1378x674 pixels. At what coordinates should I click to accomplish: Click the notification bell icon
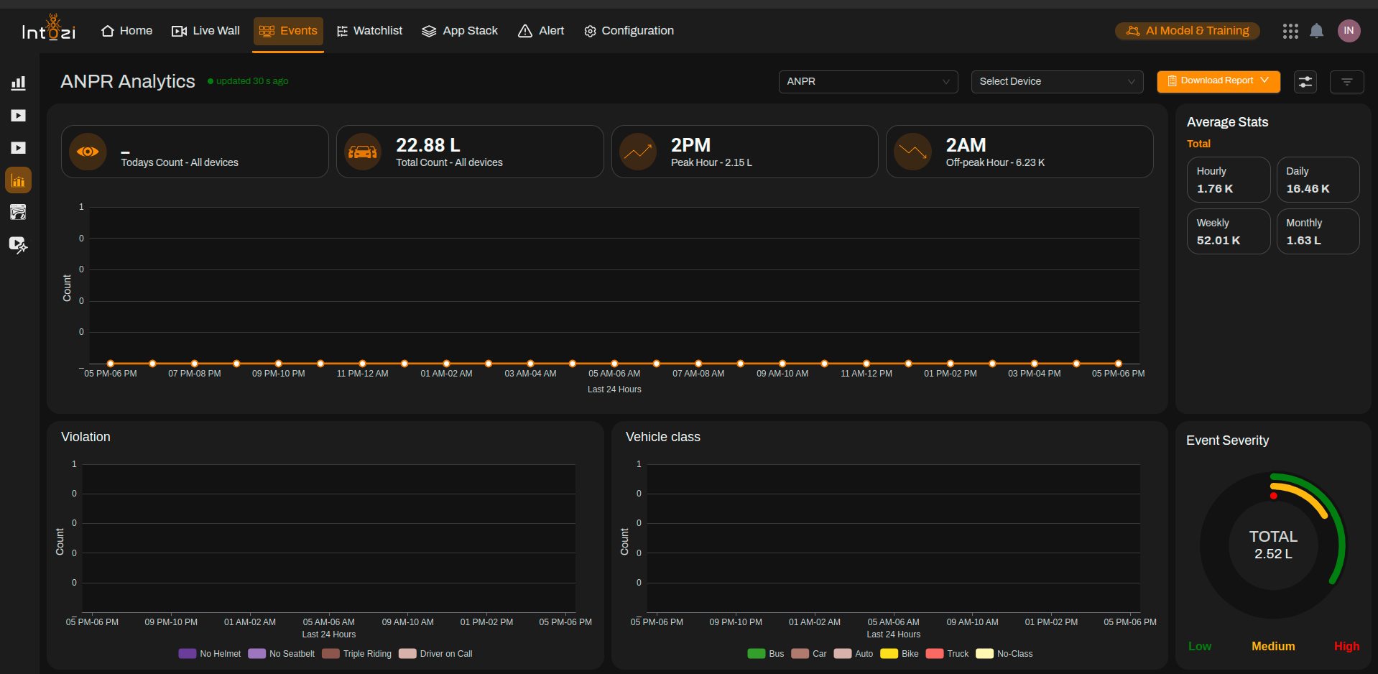coord(1317,30)
